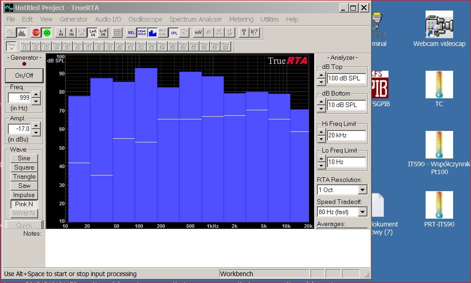Toggle the blue bar graph display icon
The height and width of the screenshot is (283, 471).
(x=153, y=33)
